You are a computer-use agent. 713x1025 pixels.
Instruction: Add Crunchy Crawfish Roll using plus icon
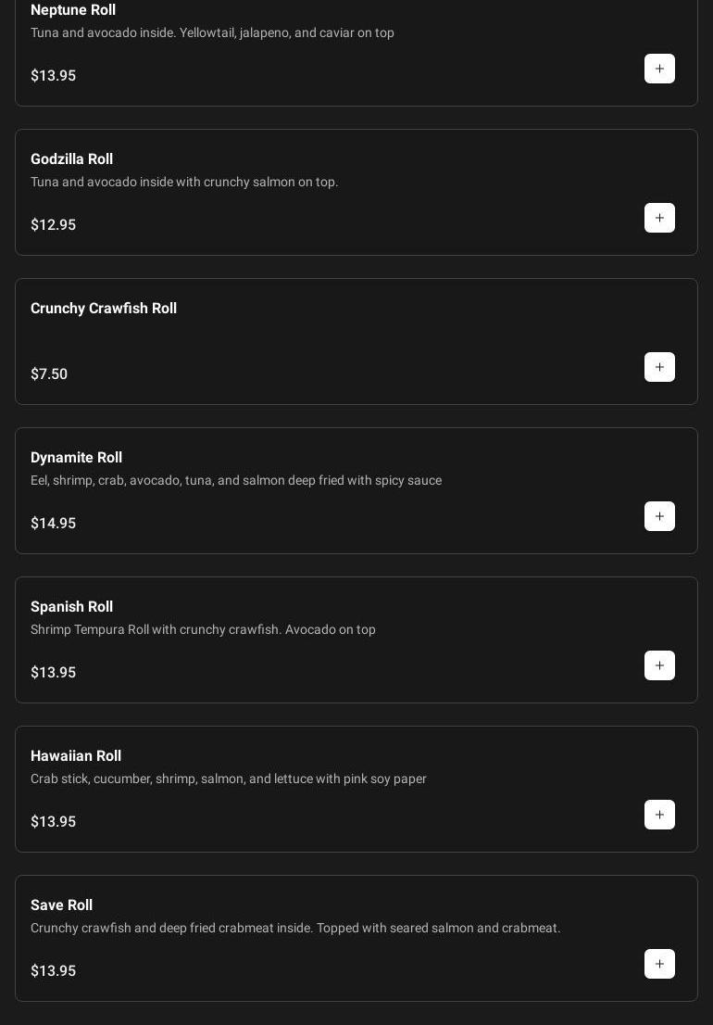coord(659,367)
